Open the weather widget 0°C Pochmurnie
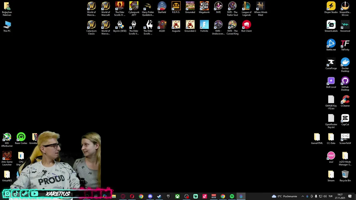Image resolution: width=356 pixels, height=200 pixels. pyautogui.click(x=284, y=196)
